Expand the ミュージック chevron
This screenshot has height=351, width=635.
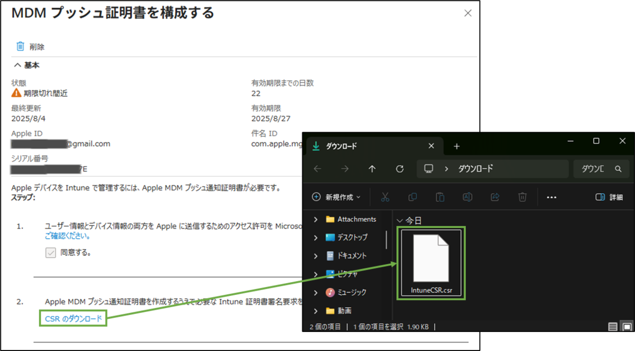click(316, 292)
